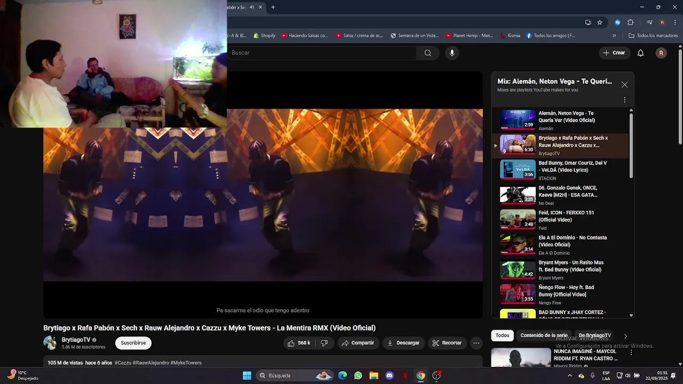
Task: Click install/cast icon in address bar
Action: click(588, 22)
